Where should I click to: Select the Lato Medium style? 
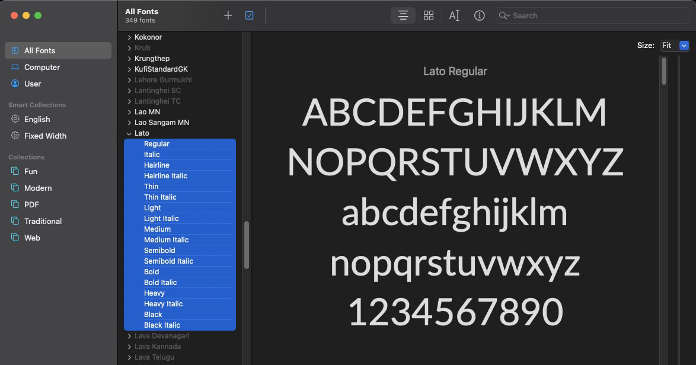point(180,229)
